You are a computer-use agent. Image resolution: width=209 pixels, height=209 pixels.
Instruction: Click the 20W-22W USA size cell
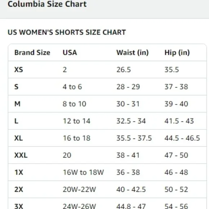[x=79, y=190]
